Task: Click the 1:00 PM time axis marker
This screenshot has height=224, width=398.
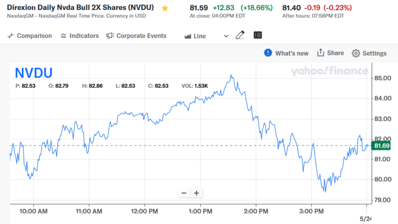Action: [x=200, y=212]
